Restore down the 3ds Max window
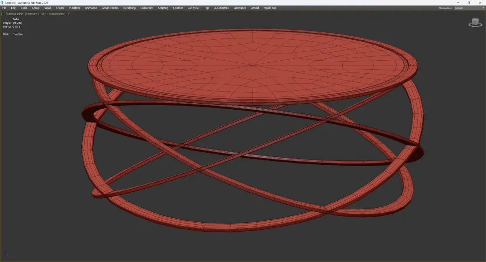The width and height of the screenshot is (486, 262). click(x=469, y=2)
